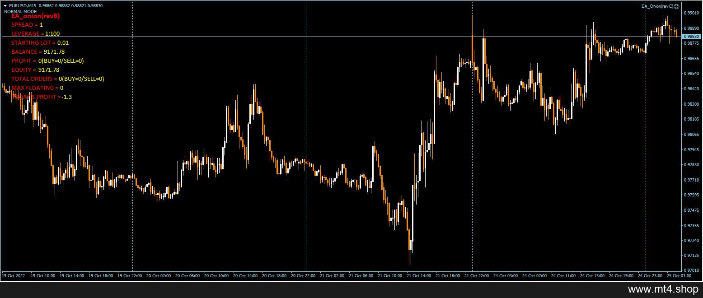Click the 0.99010 price axis value
703x298 pixels.
pyautogui.click(x=692, y=13)
